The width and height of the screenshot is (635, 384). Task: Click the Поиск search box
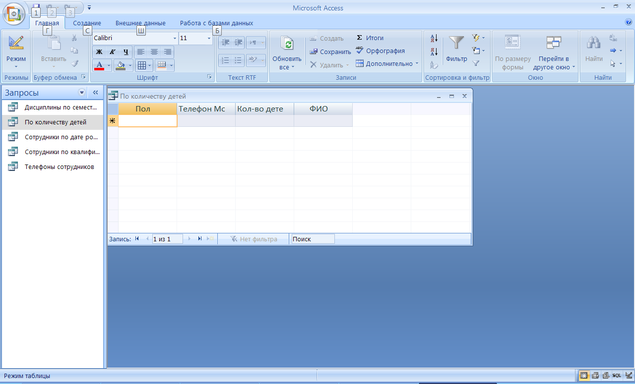[x=313, y=239]
